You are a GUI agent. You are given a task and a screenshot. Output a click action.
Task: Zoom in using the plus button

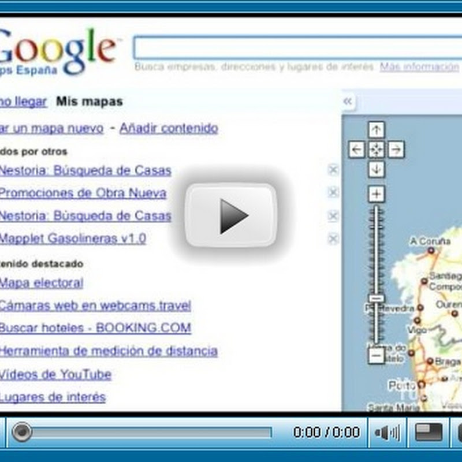click(x=377, y=194)
